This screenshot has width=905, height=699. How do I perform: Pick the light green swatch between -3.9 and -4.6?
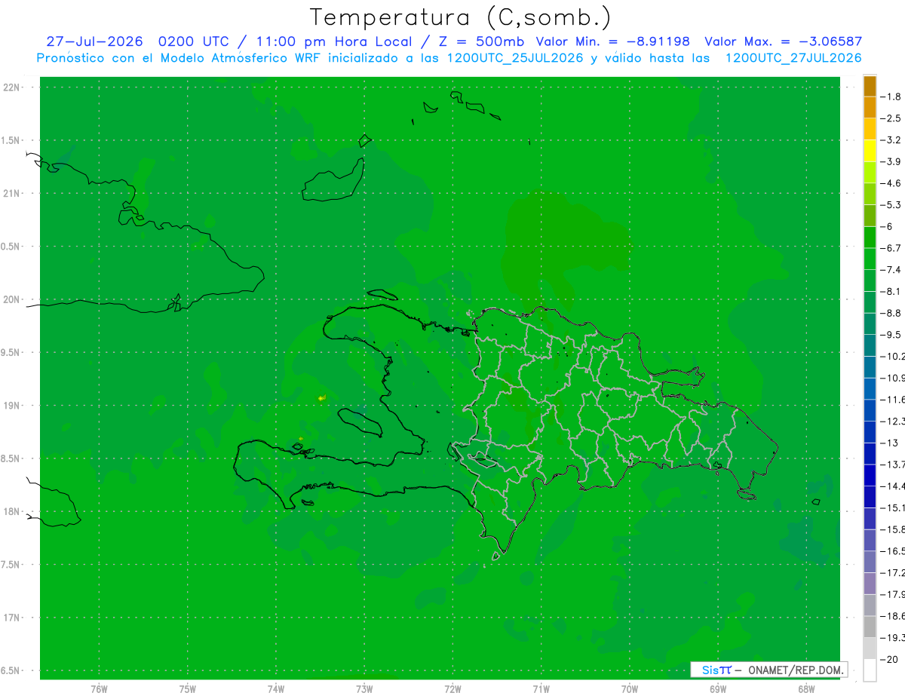coord(870,173)
